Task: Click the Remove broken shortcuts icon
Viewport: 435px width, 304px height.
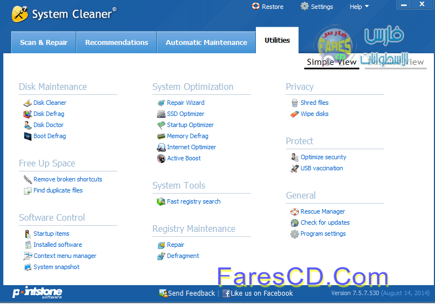Action: click(27, 180)
